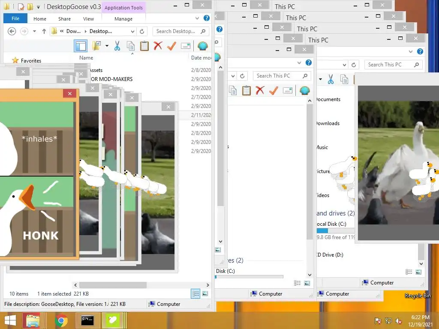Click the clipboard Paste icon in DesktopGoose toolbar
439x329 pixels.
[144, 46]
